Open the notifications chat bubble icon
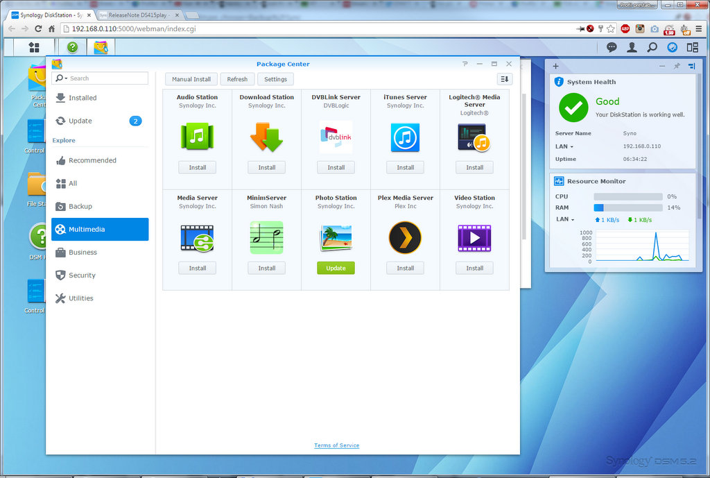 [612, 47]
